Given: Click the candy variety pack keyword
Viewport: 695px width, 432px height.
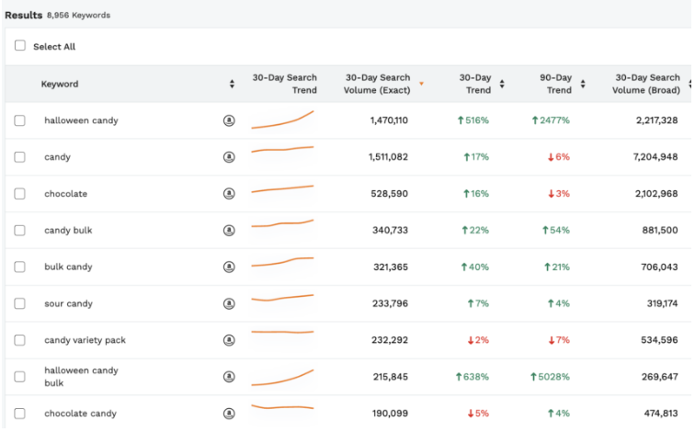Looking at the screenshot, I should pos(85,340).
